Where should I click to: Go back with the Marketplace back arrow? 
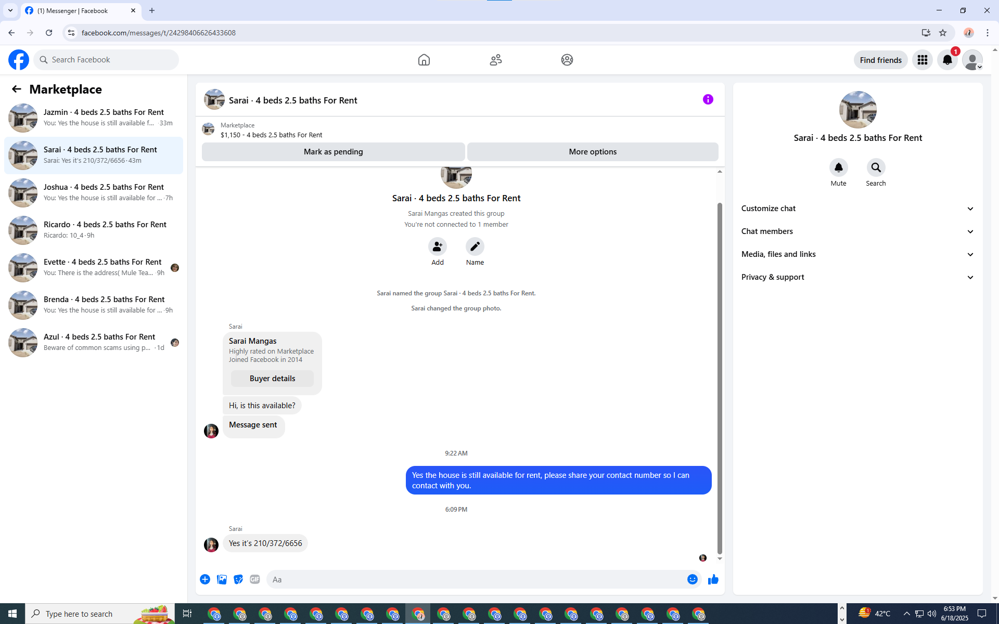(17, 89)
